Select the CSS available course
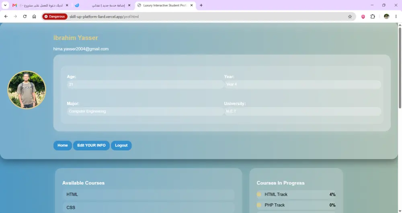 (x=148, y=207)
